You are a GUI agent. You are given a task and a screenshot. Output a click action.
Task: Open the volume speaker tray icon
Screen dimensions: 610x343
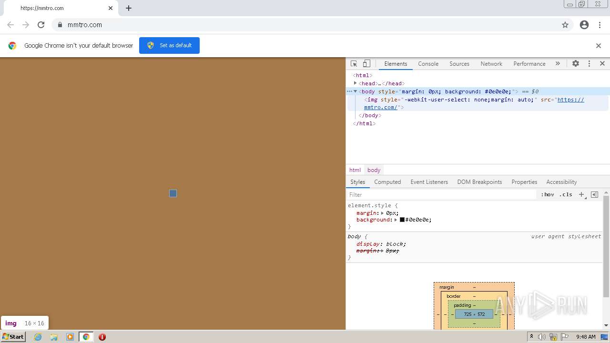(x=542, y=337)
